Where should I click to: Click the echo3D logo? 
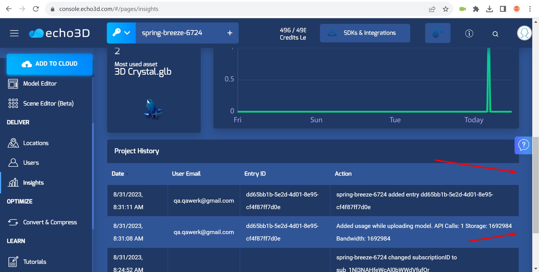pyautogui.click(x=59, y=33)
